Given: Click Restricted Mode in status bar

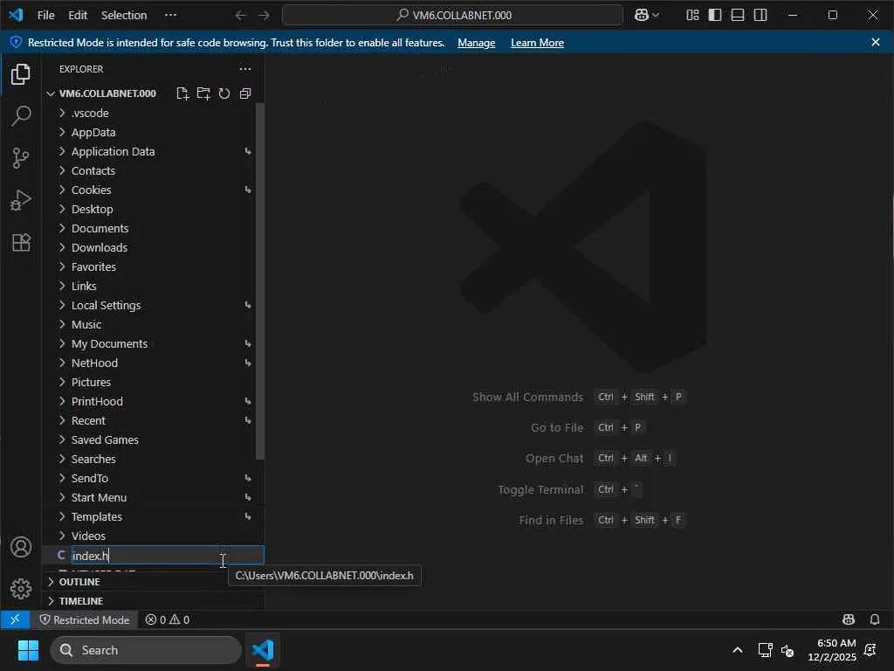Looking at the screenshot, I should coord(85,619).
